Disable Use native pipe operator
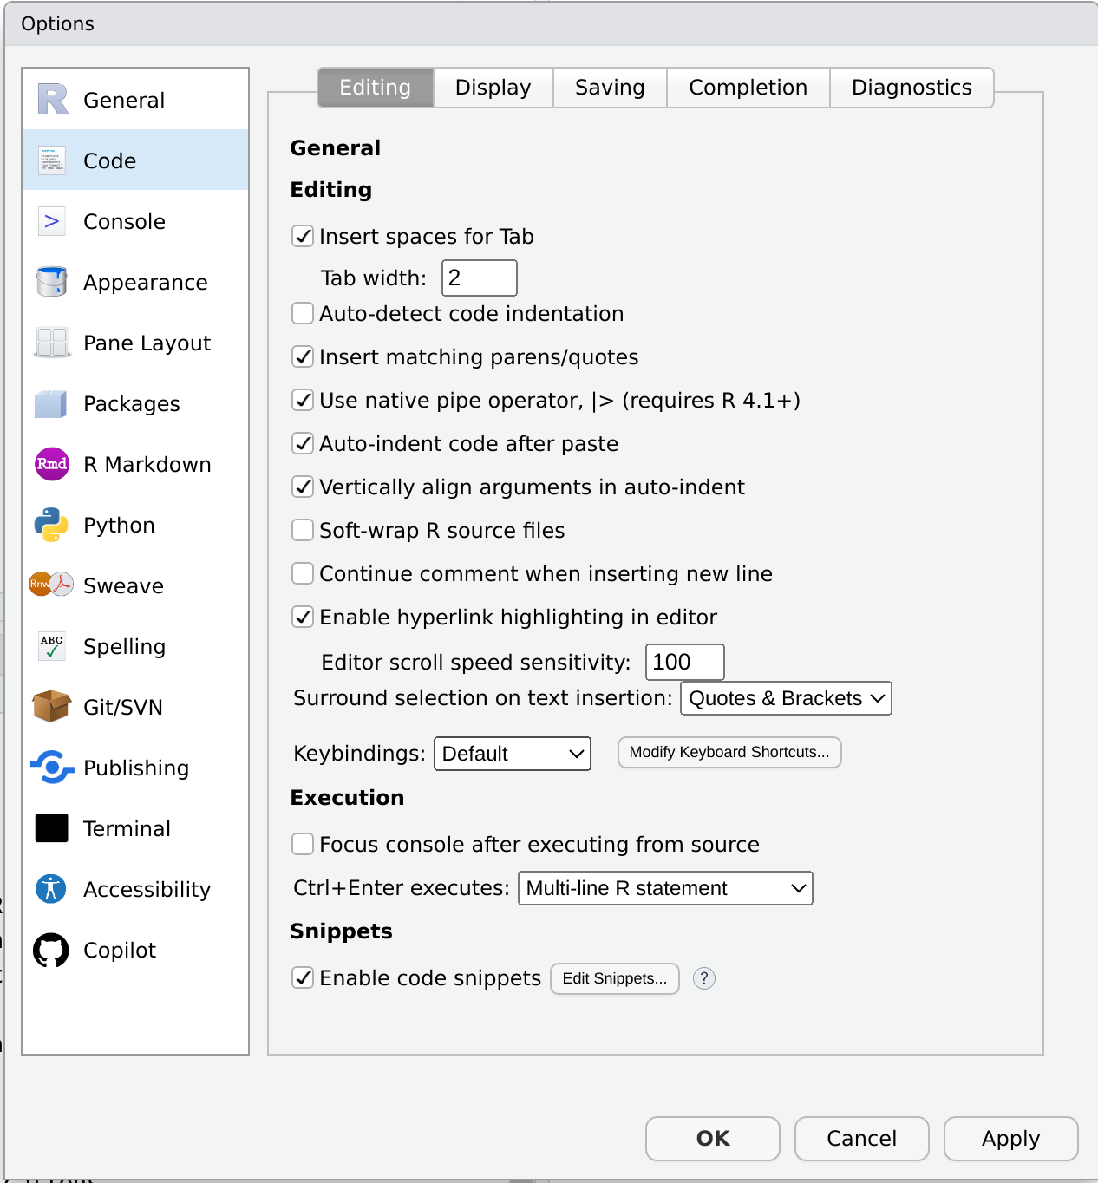Viewport: 1098px width, 1183px height. click(x=302, y=400)
